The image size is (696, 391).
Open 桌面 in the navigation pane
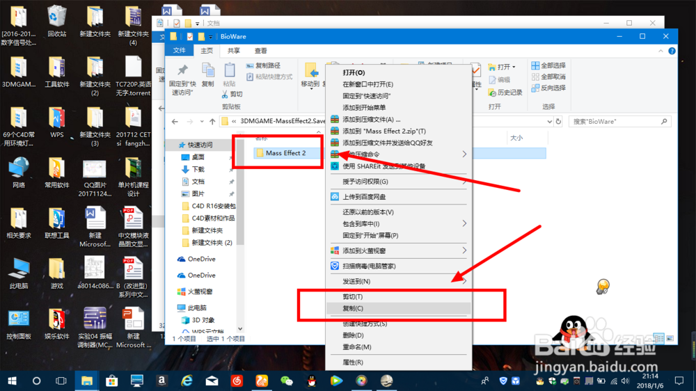coord(193,157)
